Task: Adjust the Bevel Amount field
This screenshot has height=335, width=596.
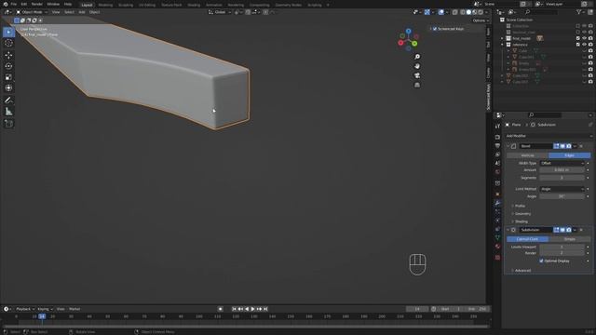Action: point(562,170)
